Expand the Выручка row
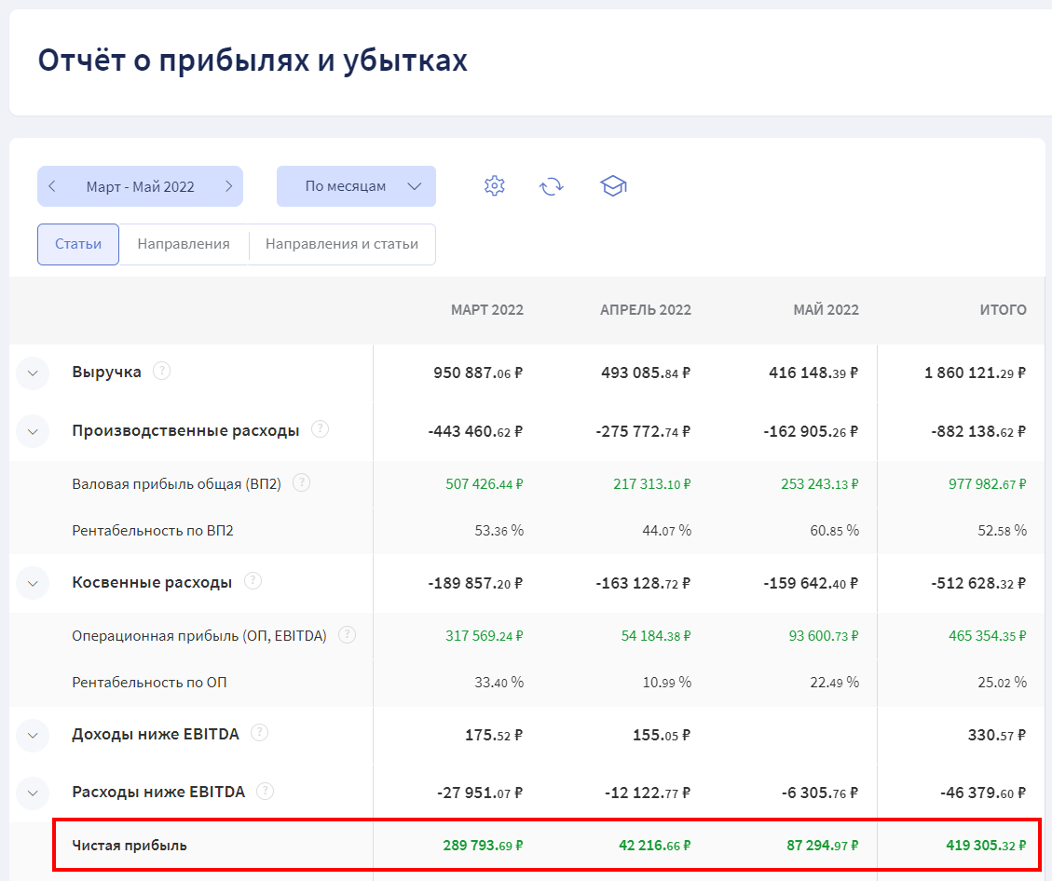1052x881 pixels. click(x=33, y=373)
